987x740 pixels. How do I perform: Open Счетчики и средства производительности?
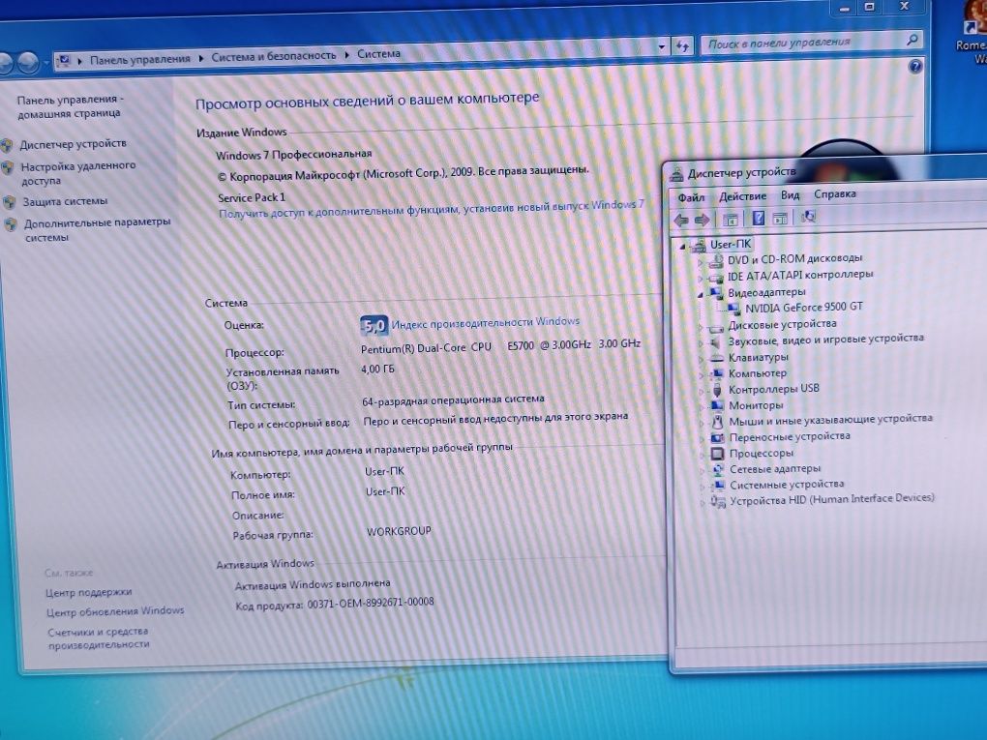[x=98, y=638]
